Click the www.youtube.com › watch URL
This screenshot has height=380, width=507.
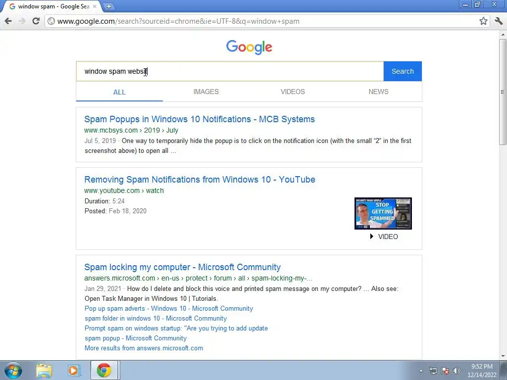(124, 190)
